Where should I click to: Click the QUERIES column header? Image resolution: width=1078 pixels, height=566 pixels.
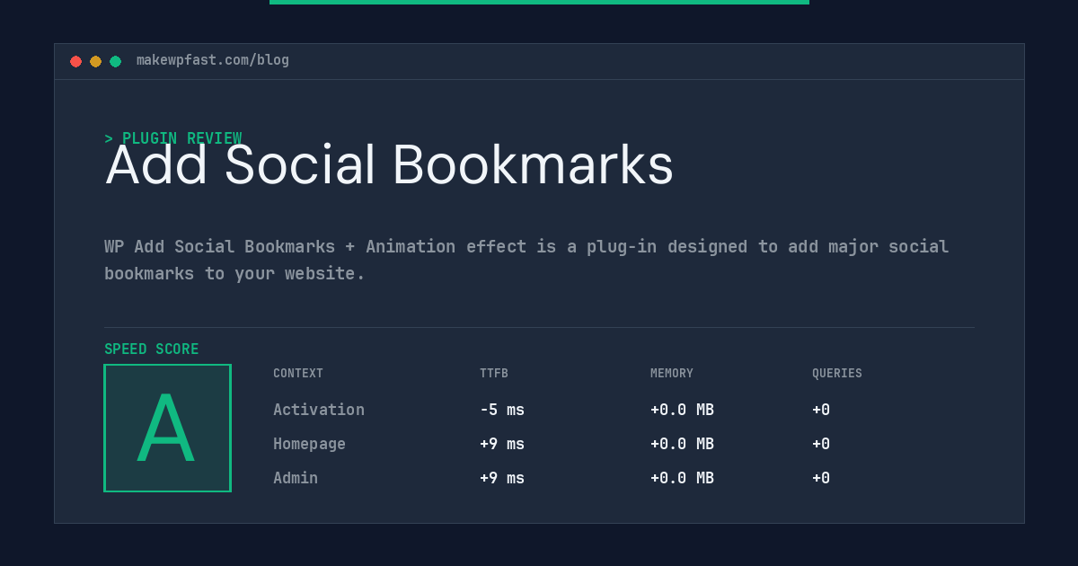[837, 374]
